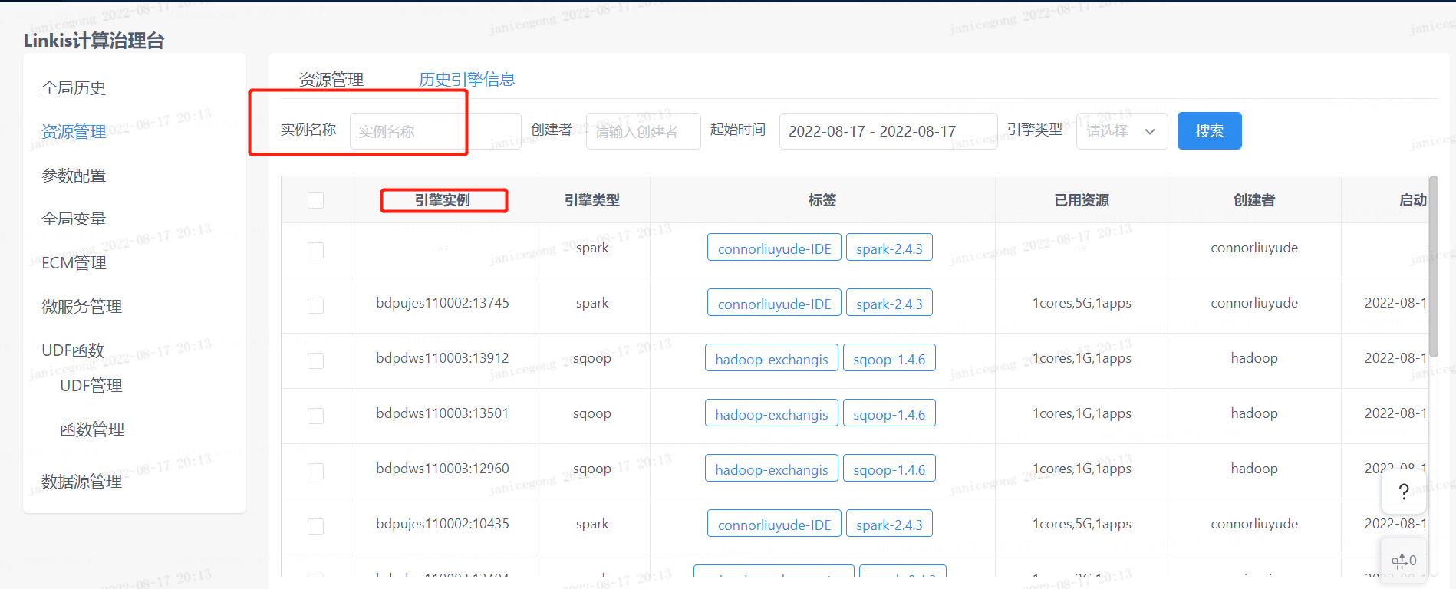1456x589 pixels.
Task: Click hadoop-exchangis tag in bdpdws110003:12960 row
Action: coord(772,469)
